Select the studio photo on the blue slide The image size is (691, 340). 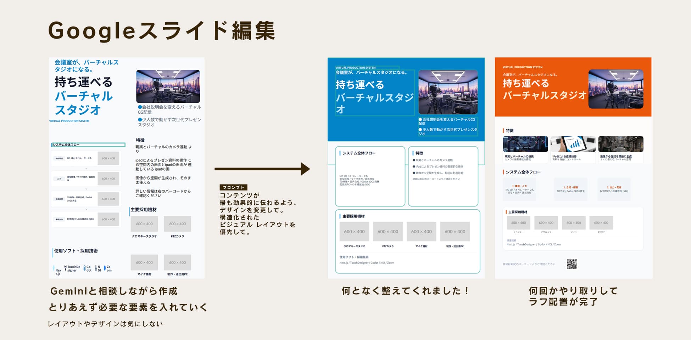point(448,92)
